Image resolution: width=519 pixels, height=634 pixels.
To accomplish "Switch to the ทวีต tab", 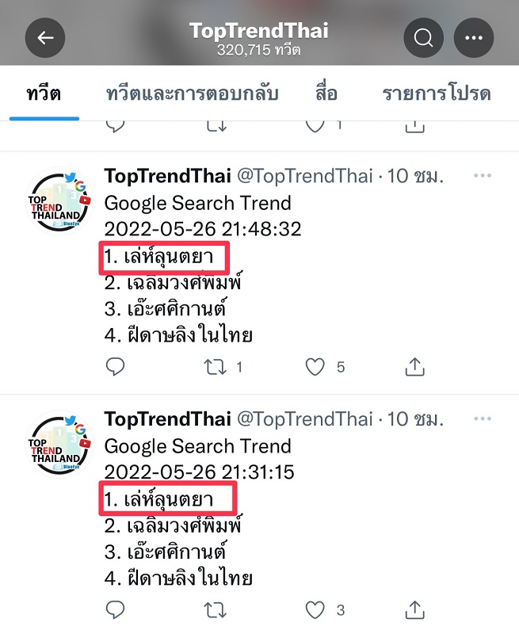I will tap(44, 94).
